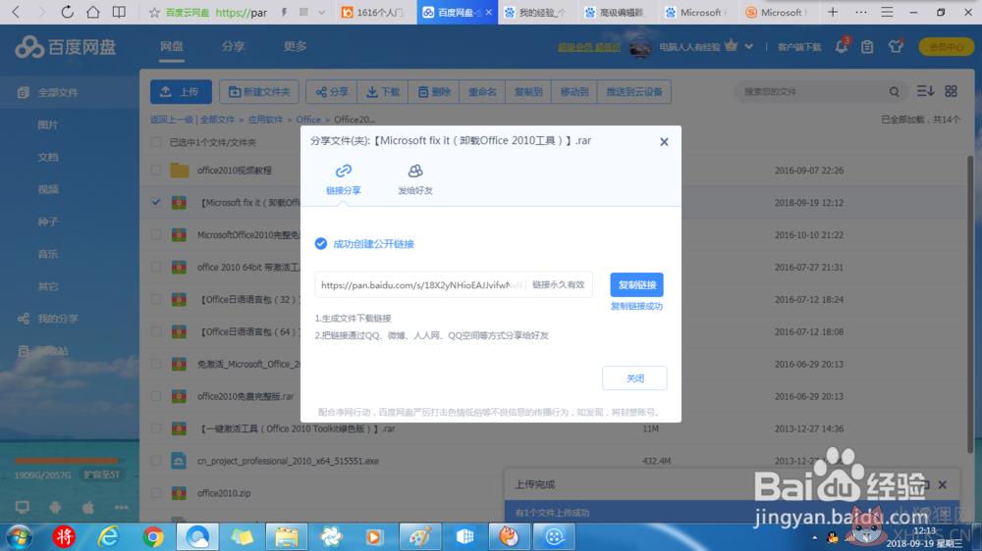Click the 复制链接 button
Screen dimensions: 982x551
click(x=636, y=285)
